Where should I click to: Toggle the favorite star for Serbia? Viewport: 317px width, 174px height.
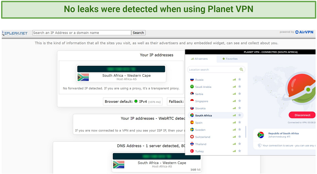[240, 94]
